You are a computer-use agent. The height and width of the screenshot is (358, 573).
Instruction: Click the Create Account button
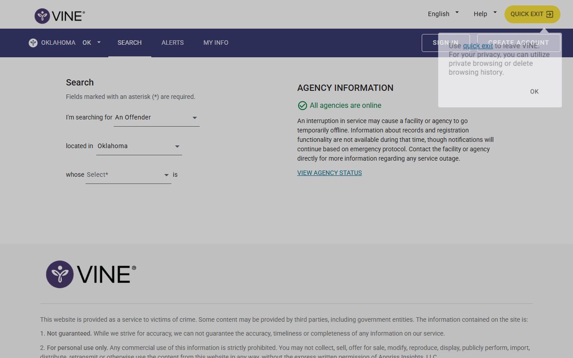coord(518,43)
